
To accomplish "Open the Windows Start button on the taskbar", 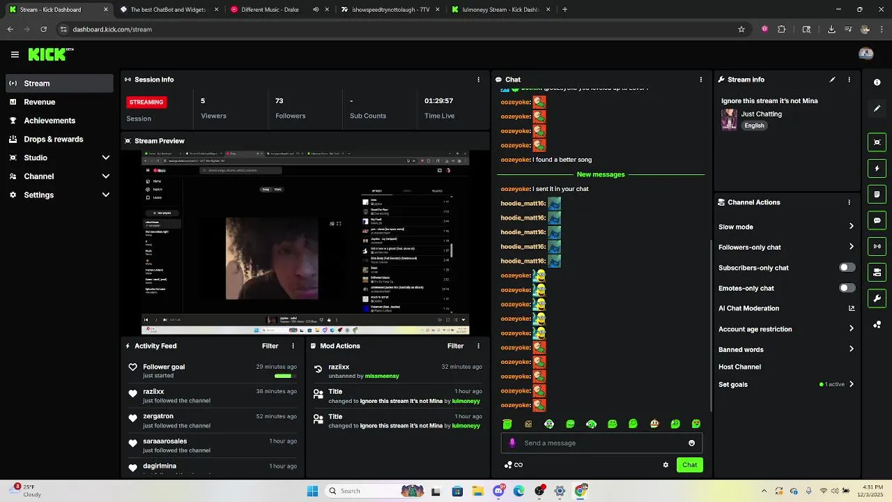I will (x=312, y=491).
